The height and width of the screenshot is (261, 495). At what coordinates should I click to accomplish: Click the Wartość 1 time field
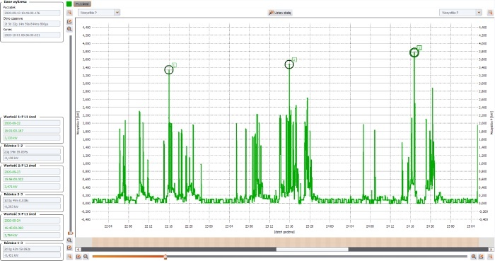(32, 130)
